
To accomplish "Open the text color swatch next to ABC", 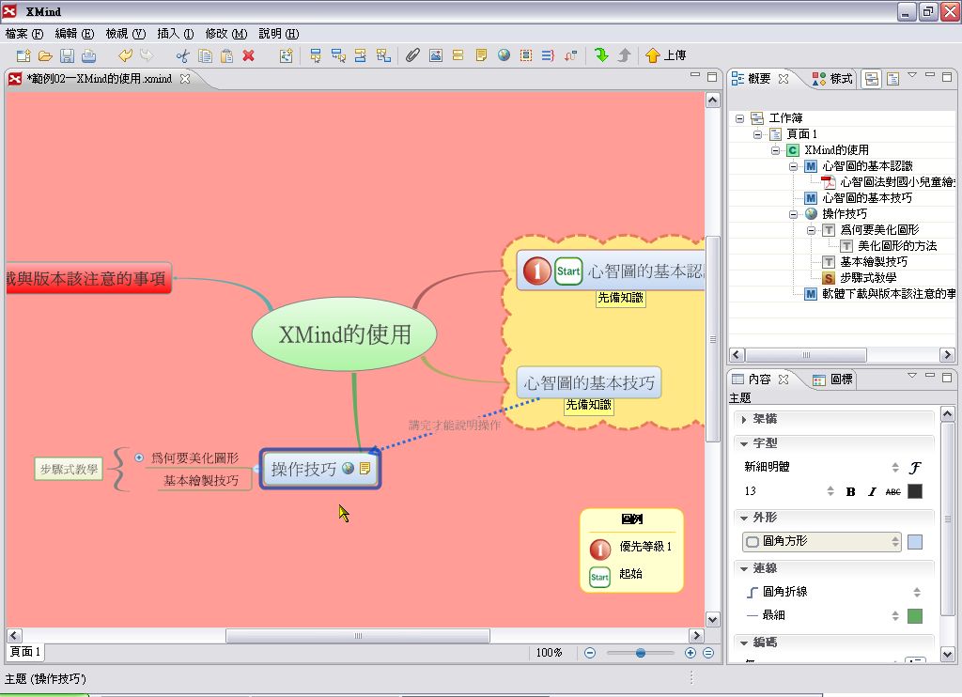I will click(x=915, y=491).
